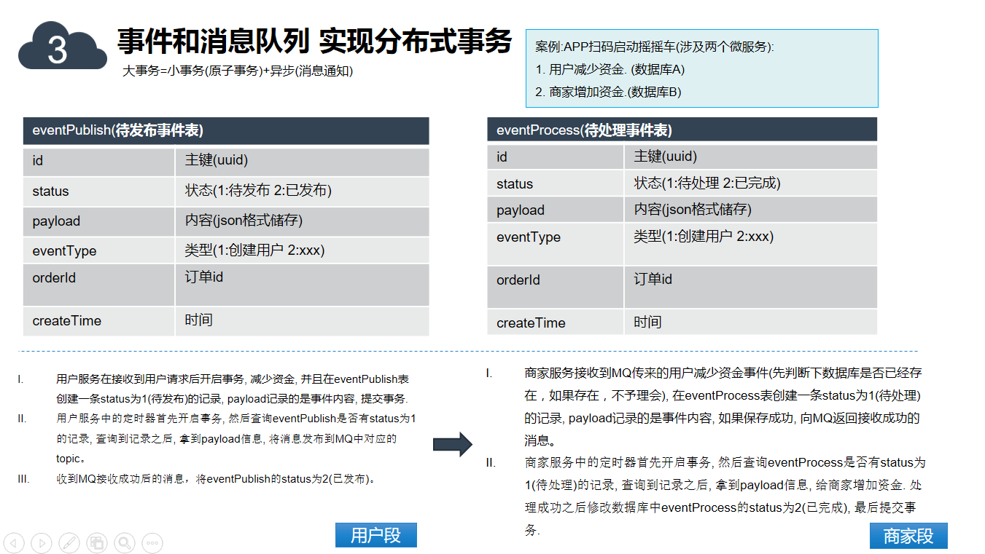The height and width of the screenshot is (554, 985).
Task: Open the see all slides grid icon
Action: pos(97,542)
